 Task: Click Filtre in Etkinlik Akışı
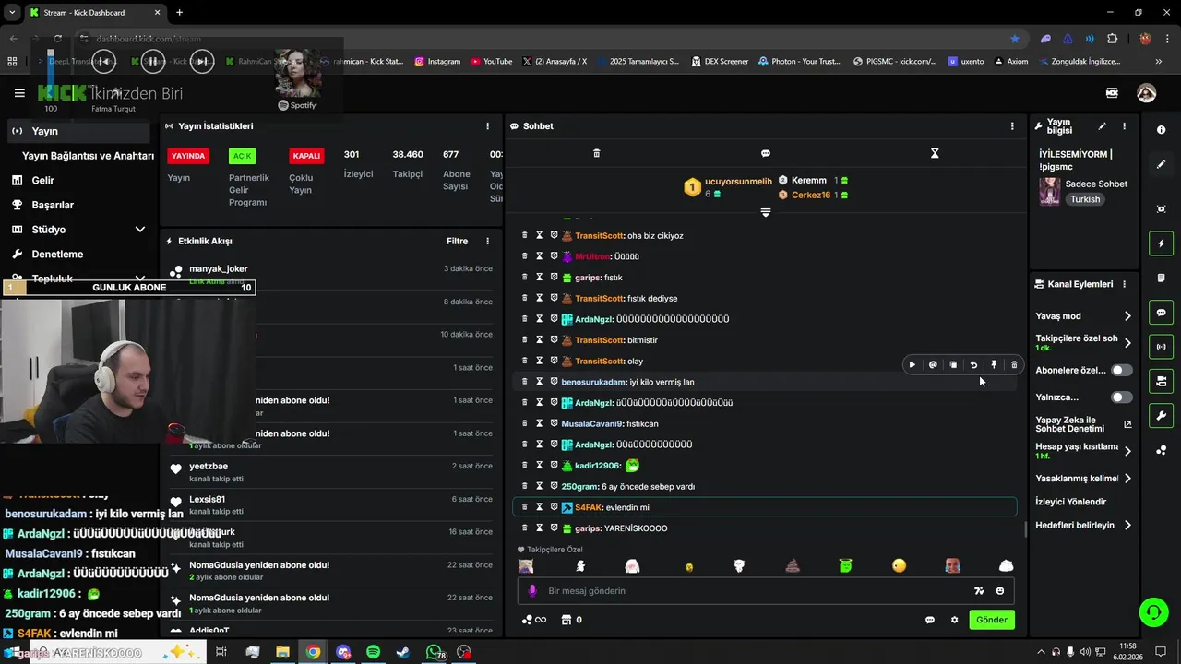[x=457, y=242]
